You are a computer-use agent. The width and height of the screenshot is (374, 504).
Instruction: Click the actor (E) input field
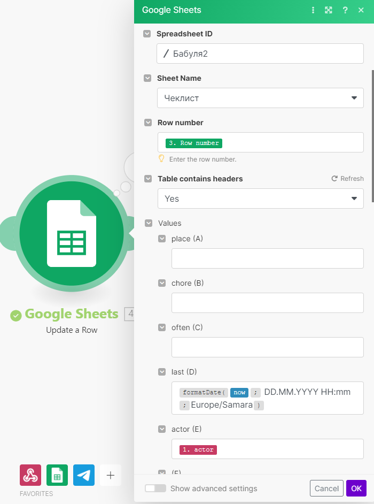click(x=268, y=449)
